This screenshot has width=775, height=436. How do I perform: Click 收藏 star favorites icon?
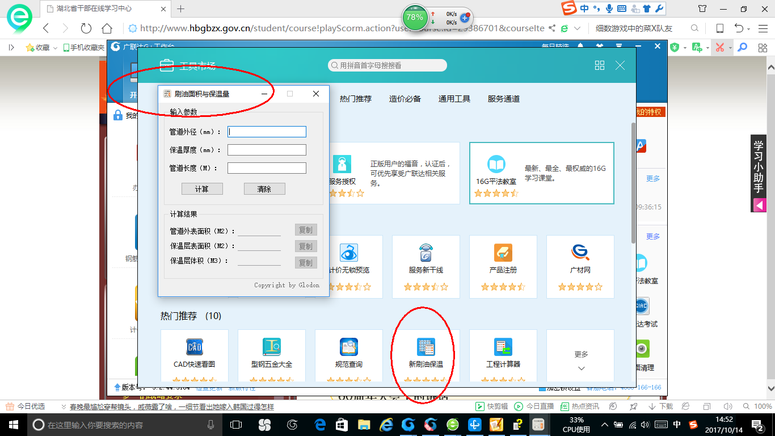point(30,48)
